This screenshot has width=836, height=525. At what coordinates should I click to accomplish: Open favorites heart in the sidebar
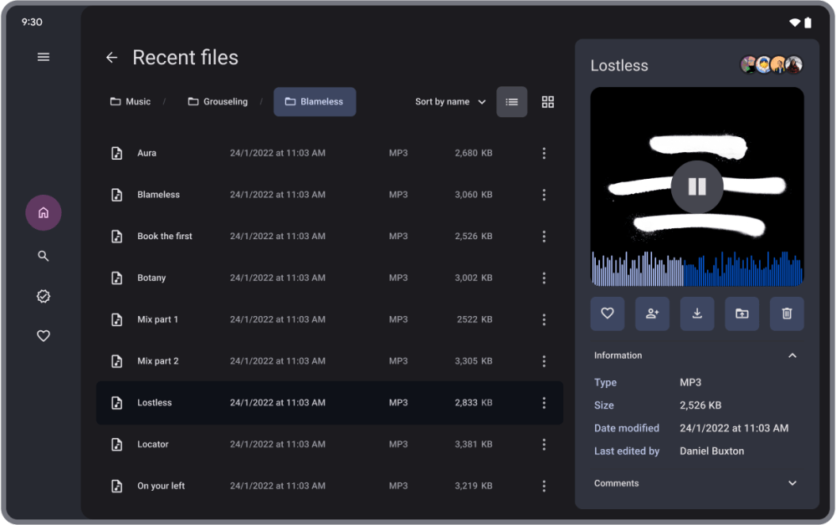[44, 336]
